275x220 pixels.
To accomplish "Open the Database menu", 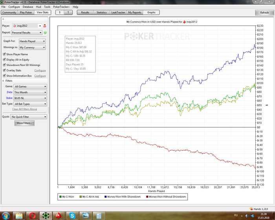I will coord(28,7).
